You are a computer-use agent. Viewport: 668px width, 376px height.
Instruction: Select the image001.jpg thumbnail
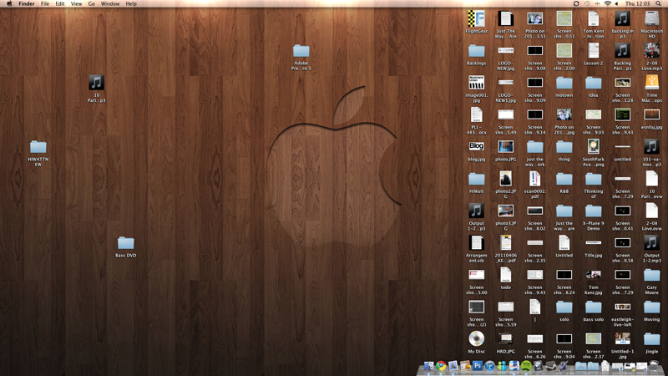tap(476, 83)
